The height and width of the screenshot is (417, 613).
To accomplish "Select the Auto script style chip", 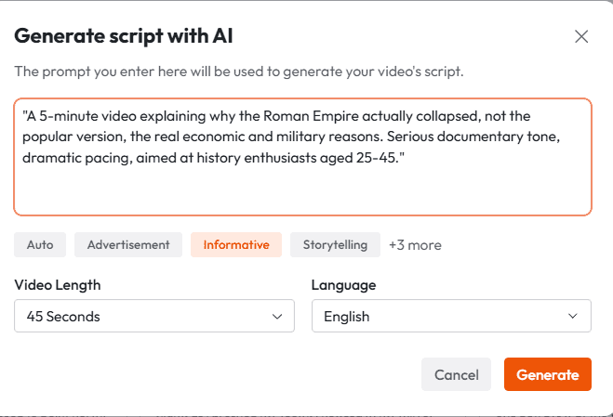I will [x=40, y=245].
